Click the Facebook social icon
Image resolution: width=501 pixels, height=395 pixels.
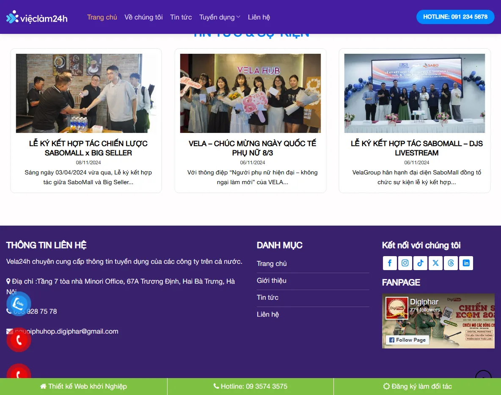(390, 263)
